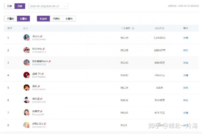Click the 徐璐LULU name text

click(38, 123)
